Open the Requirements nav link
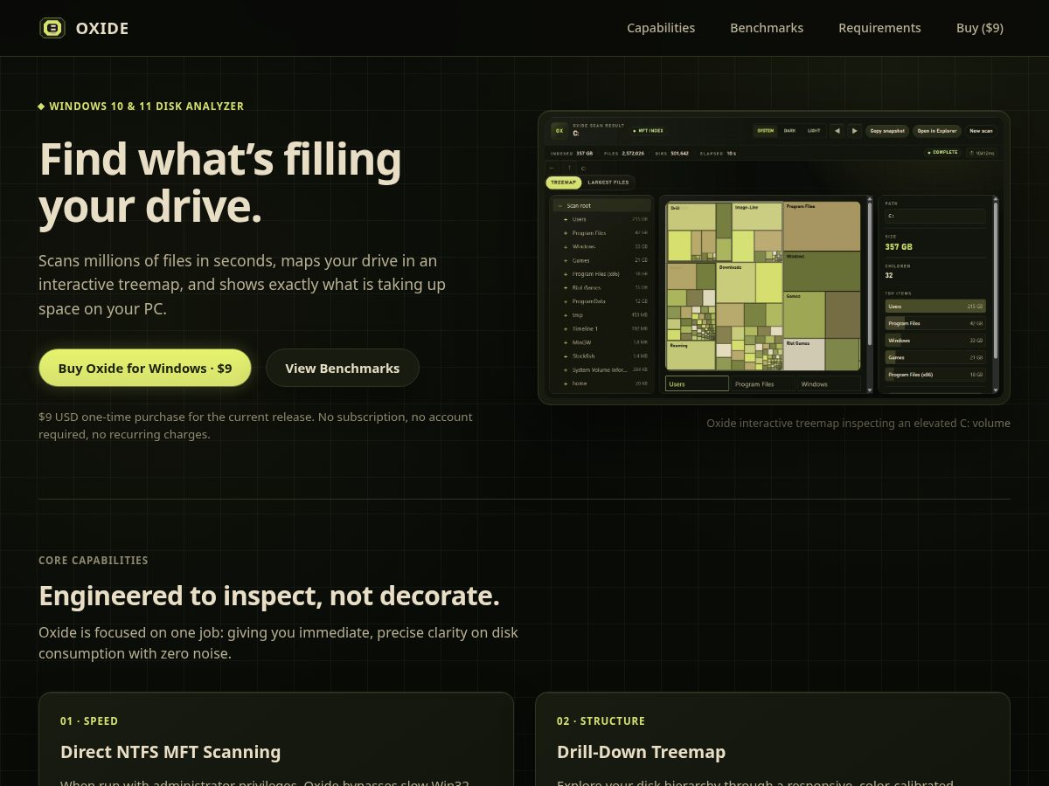1049x786 pixels. 879,28
